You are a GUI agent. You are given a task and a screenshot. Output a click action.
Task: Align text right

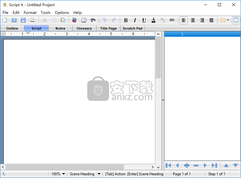[202, 20]
